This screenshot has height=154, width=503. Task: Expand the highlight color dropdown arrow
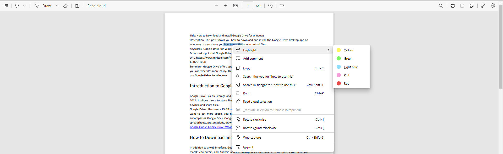pyautogui.click(x=24, y=6)
